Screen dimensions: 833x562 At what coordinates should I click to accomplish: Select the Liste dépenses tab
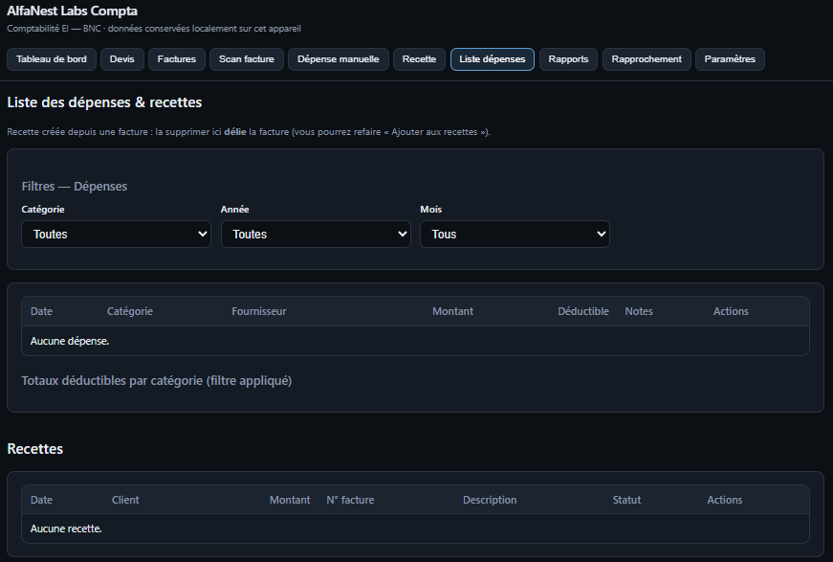493,59
